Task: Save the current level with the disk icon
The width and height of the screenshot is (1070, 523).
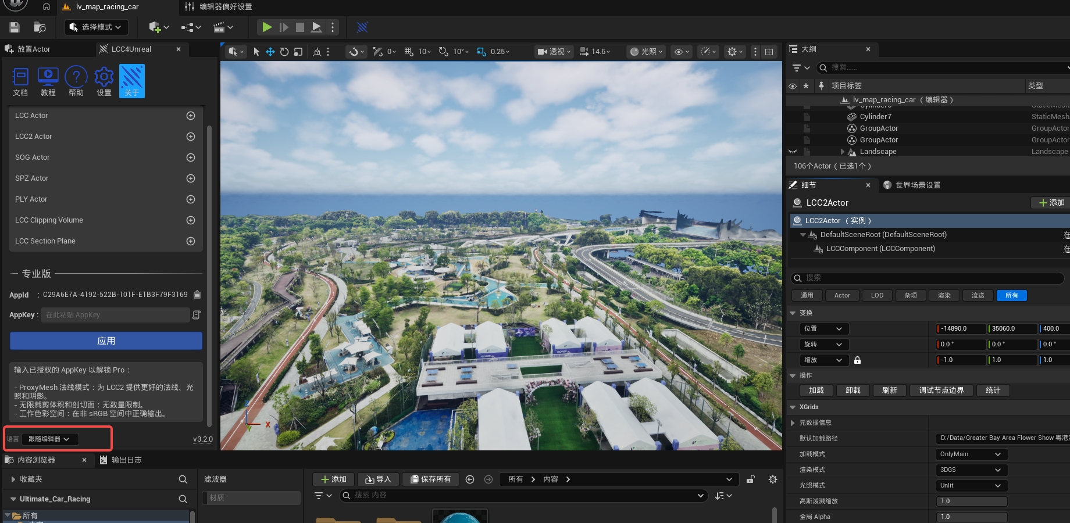Action: (15, 27)
